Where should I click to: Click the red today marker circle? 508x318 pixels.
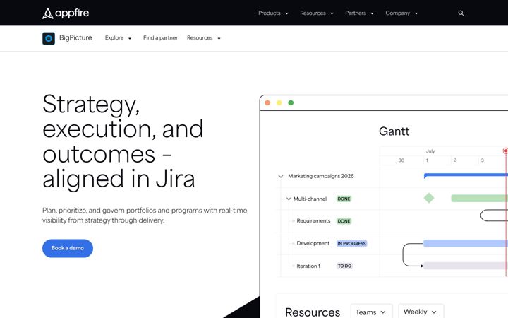[x=505, y=151]
